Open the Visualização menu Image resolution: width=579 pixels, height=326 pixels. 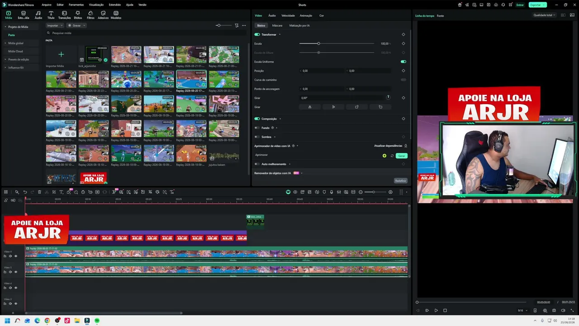point(96,5)
